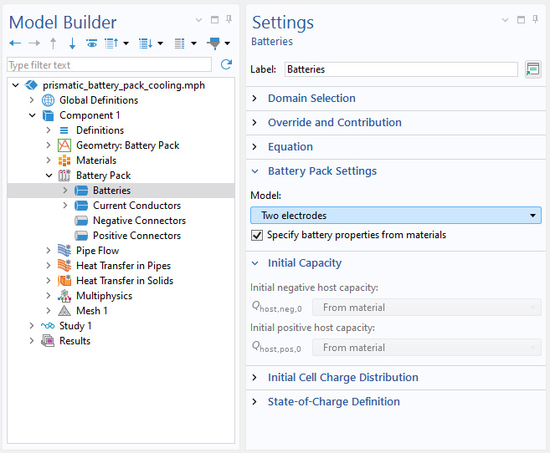This screenshot has width=550, height=453.
Task: Open the Results node in the tree
Action: pyautogui.click(x=75, y=341)
